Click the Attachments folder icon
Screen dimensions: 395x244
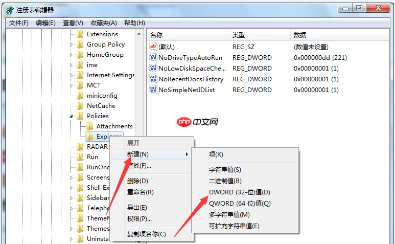[89, 126]
